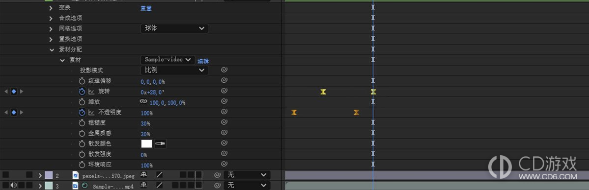Expand layer 3 Sample mp4 properties
The height and width of the screenshot is (190, 589).
pos(40,186)
